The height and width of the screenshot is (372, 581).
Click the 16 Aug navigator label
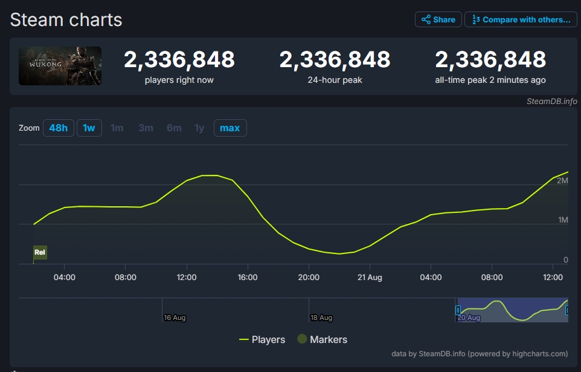(x=175, y=318)
